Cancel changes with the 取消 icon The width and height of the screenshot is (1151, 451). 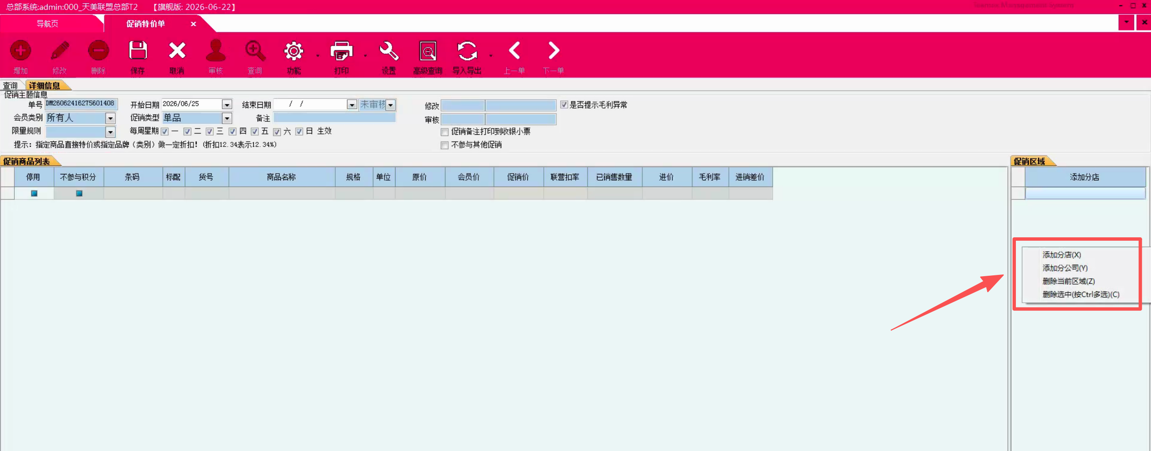[x=177, y=51]
